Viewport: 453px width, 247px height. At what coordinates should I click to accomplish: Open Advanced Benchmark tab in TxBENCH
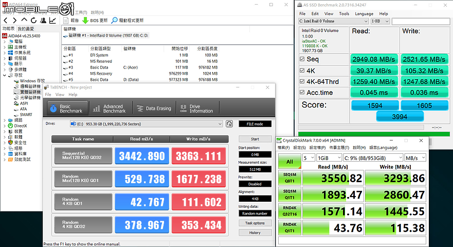point(110,109)
